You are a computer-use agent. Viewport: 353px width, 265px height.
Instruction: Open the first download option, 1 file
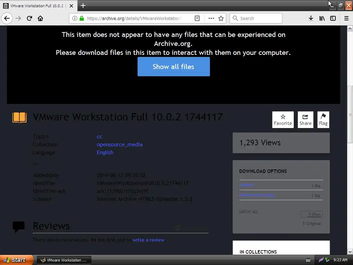pyautogui.click(x=246, y=185)
